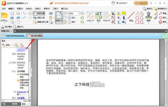The height and width of the screenshot is (107, 168).
Task: Select the rectangle shape tool
Action: click(137, 22)
